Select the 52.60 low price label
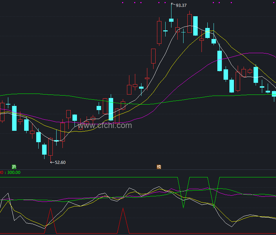The height and width of the screenshot is (235, 276). coord(60,162)
